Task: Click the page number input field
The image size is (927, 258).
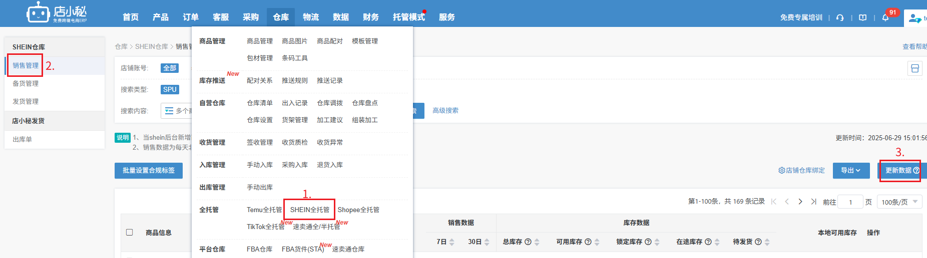Action: [850, 202]
